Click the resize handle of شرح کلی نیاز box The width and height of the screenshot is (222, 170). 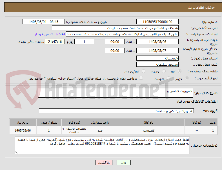coord(39,96)
